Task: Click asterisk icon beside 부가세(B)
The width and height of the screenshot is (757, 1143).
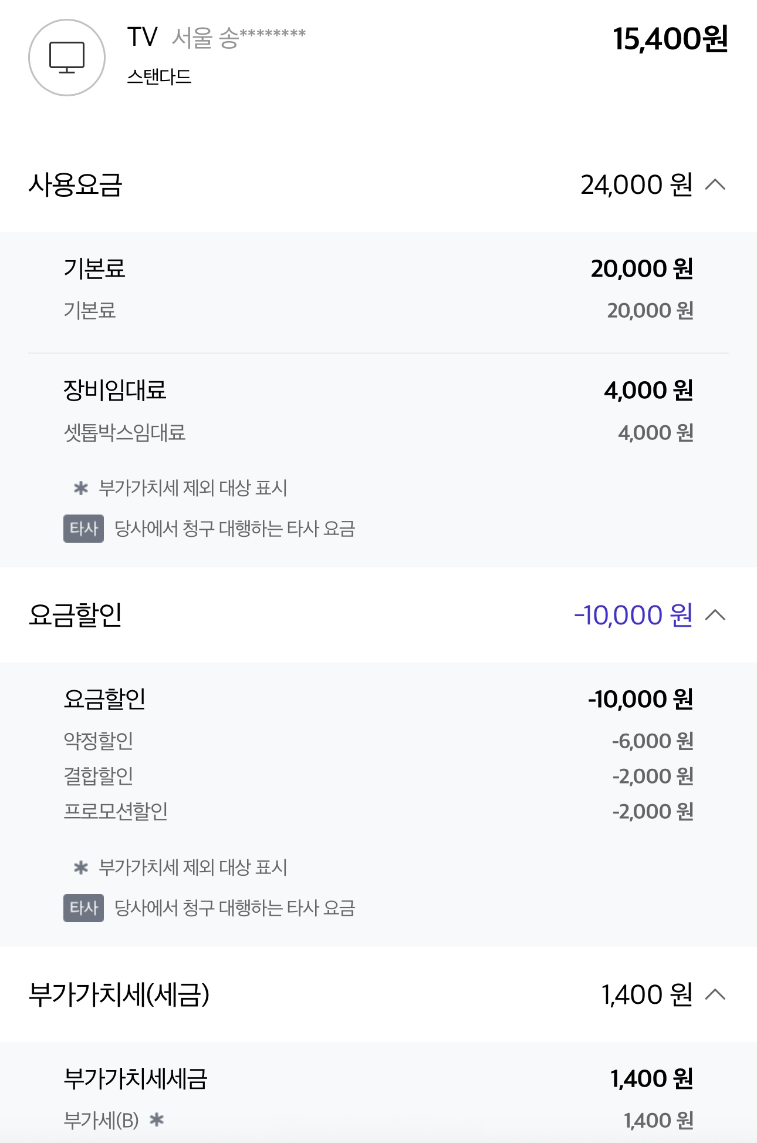Action: [x=157, y=1120]
